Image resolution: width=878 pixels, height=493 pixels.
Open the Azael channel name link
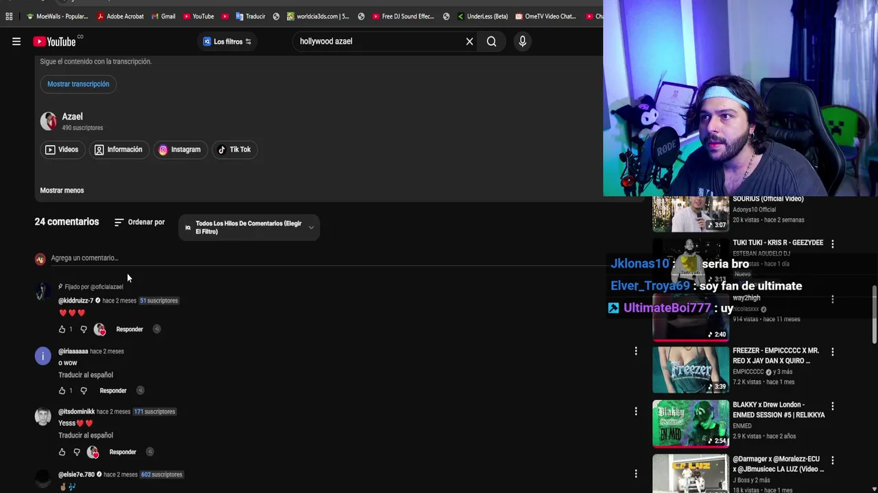[x=72, y=117]
